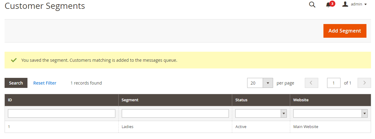The height and width of the screenshot is (139, 375).
Task: Open the search magnifier icon
Action: 312,5
